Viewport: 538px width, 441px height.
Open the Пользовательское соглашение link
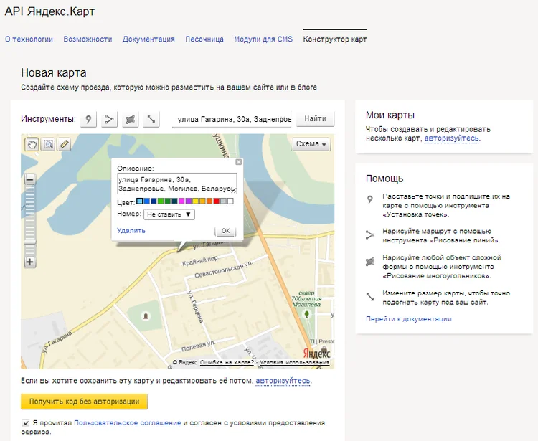(x=127, y=423)
